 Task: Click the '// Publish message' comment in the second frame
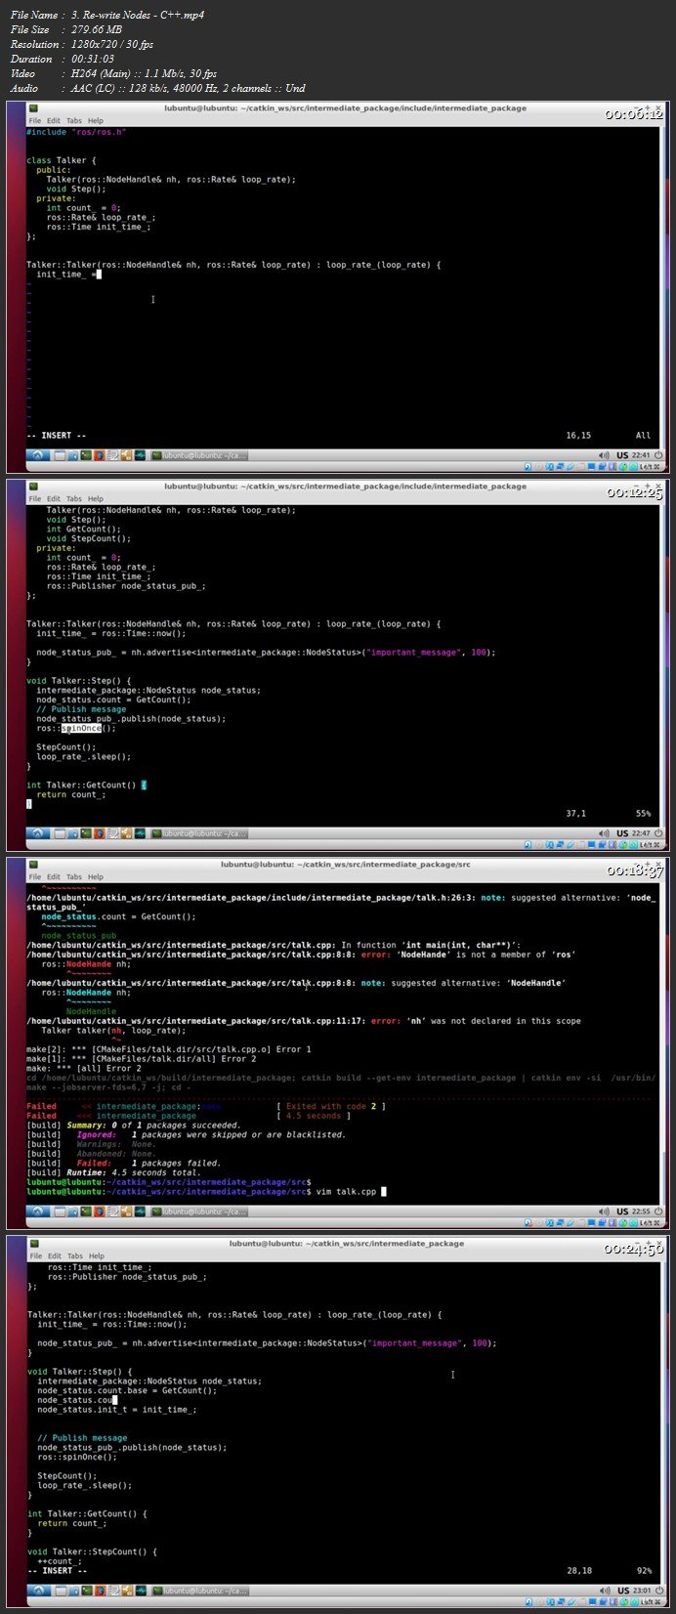[81, 709]
